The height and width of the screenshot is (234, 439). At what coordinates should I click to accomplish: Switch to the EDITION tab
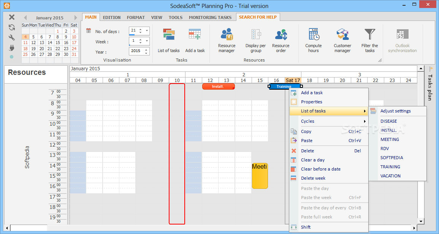point(112,17)
